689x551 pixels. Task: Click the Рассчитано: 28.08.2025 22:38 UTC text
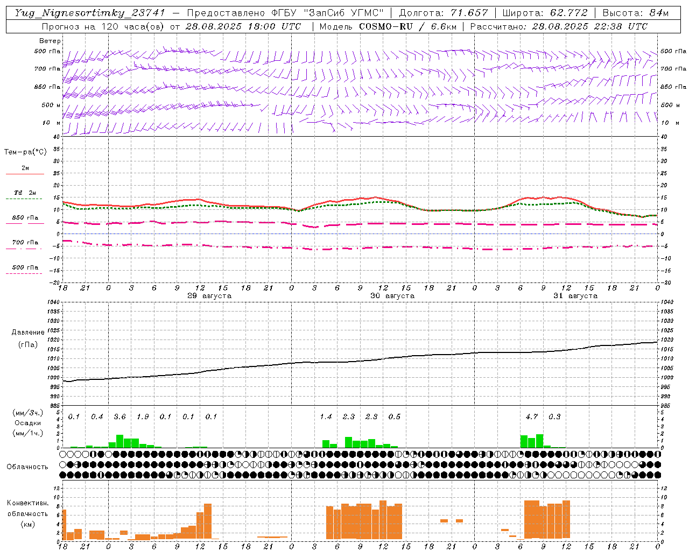click(559, 26)
